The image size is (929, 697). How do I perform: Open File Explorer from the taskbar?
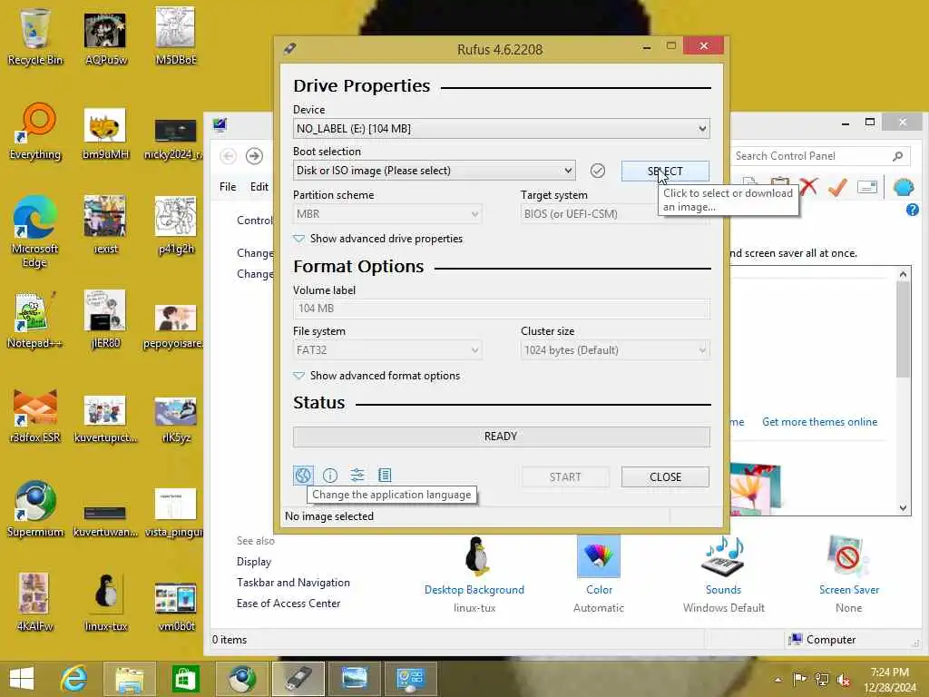point(129,679)
